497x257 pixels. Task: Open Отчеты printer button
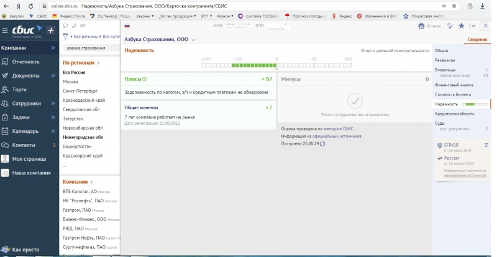point(429,26)
